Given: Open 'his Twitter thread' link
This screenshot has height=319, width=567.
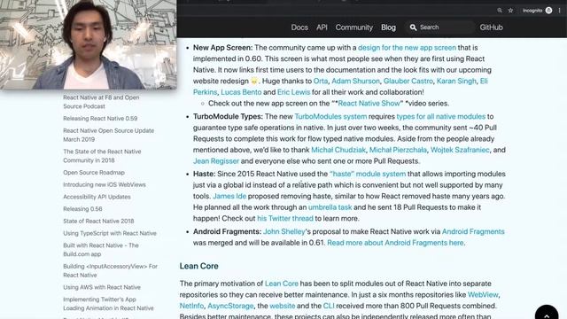Looking at the screenshot, I should pyautogui.click(x=285, y=219).
